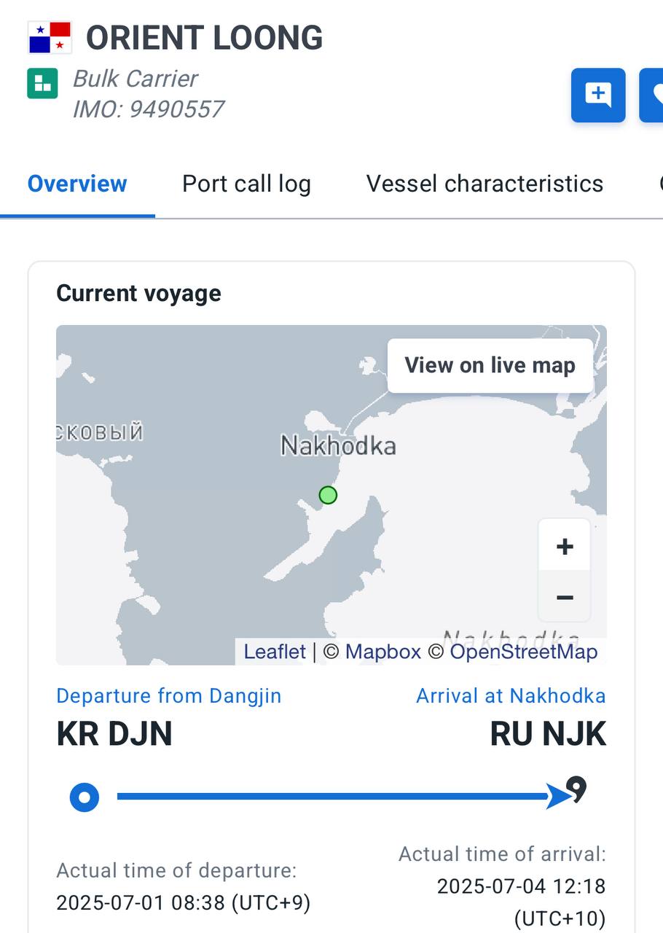Click the partially visible blue favorite button
The width and height of the screenshot is (663, 933).
(652, 95)
